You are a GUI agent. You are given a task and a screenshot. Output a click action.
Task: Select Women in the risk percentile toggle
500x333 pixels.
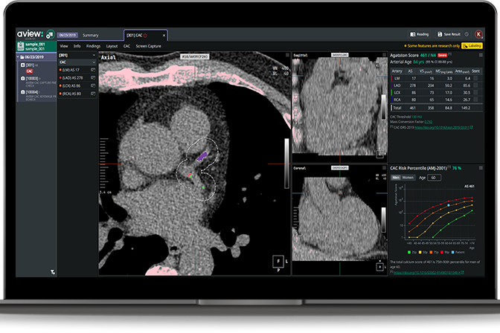[x=407, y=178]
